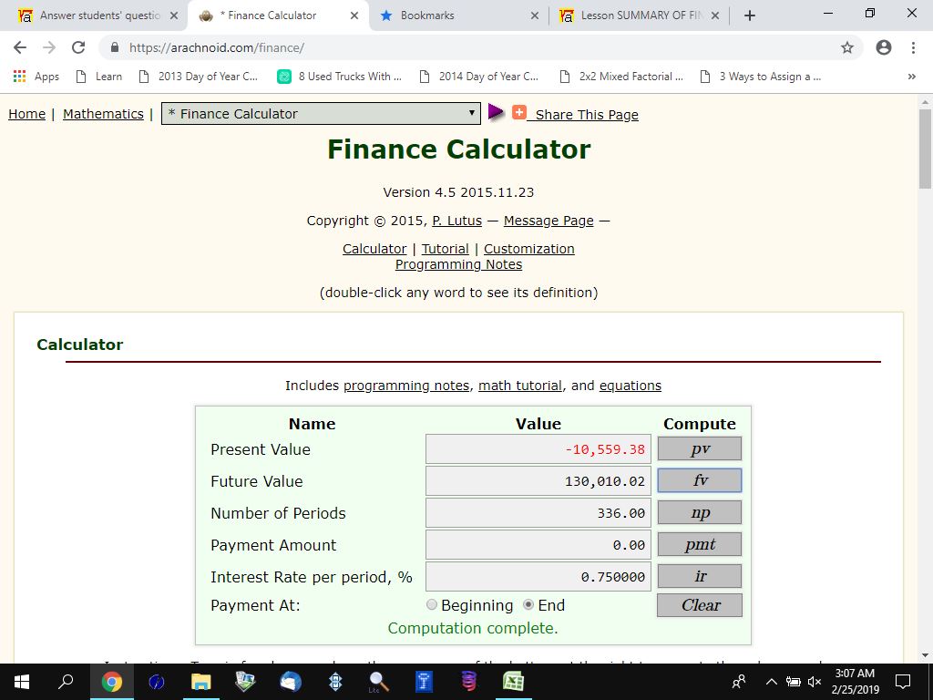View site security lock icon
This screenshot has height=700, width=933.
coord(115,47)
